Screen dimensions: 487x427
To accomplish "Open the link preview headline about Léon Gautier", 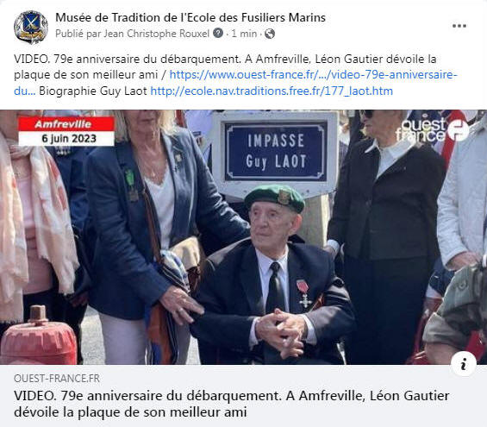I will tap(231, 404).
